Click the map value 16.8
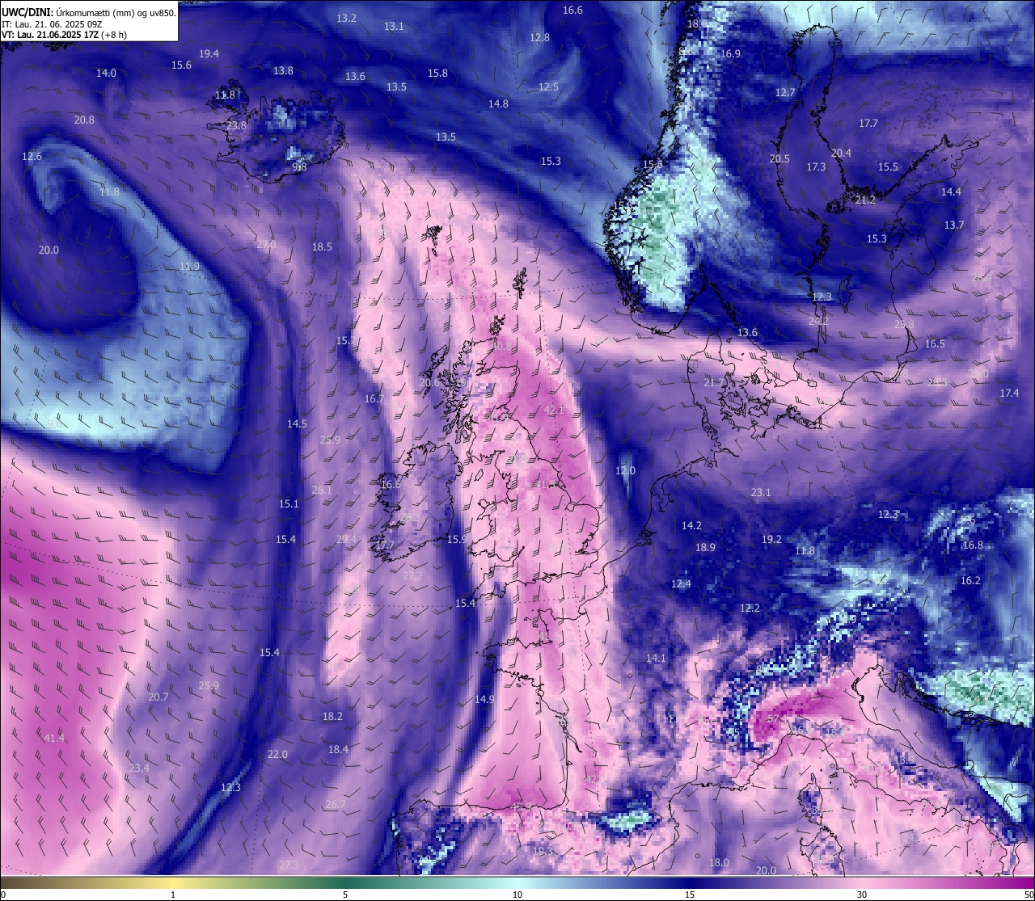The image size is (1035, 901). click(973, 545)
